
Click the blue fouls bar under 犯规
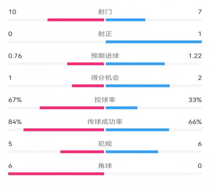(x=132, y=152)
